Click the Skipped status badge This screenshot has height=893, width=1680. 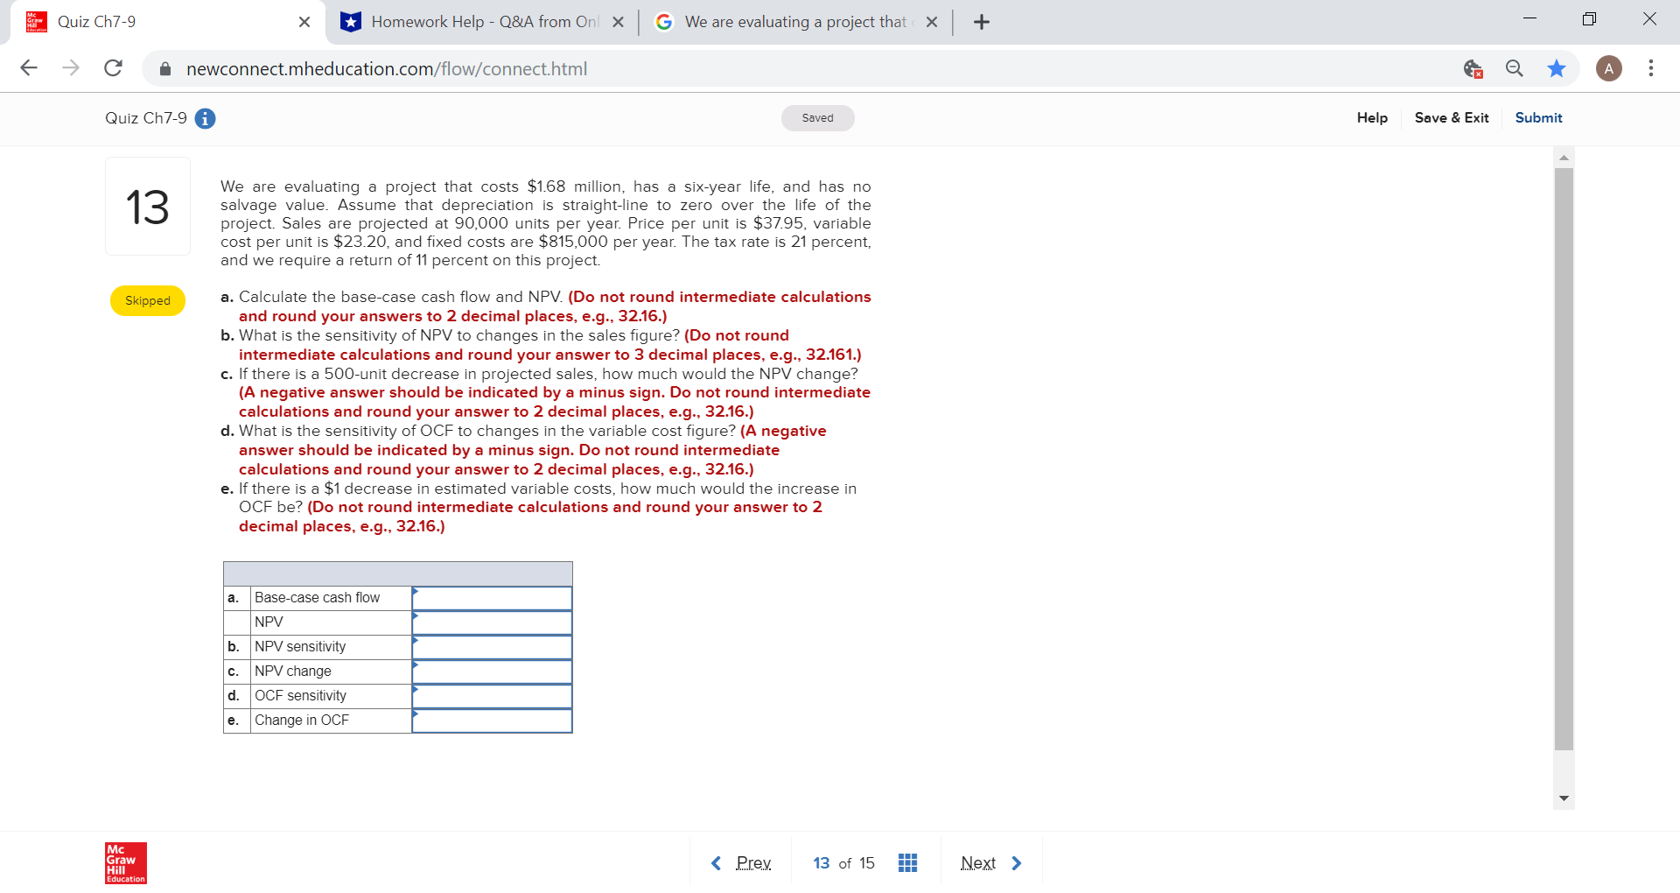(147, 300)
